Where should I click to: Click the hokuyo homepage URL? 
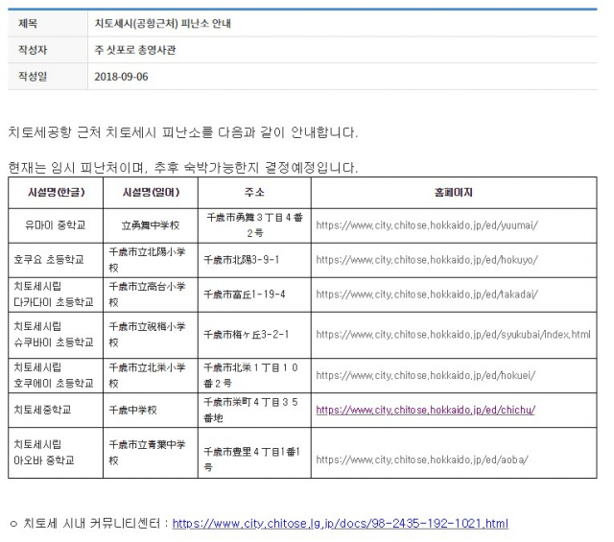coord(427,260)
